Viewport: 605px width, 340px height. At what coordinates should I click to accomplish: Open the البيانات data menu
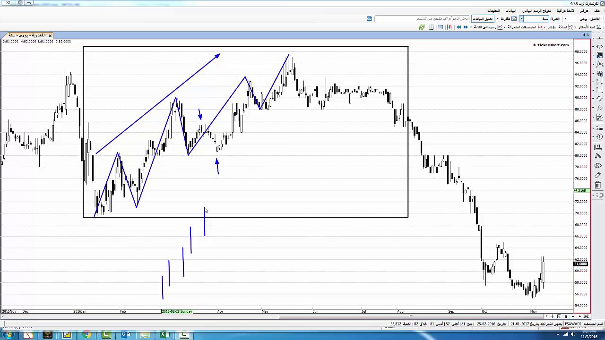[x=511, y=11]
